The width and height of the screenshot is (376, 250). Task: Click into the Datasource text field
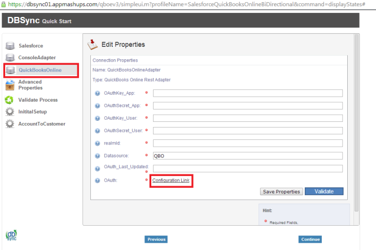pos(248,156)
